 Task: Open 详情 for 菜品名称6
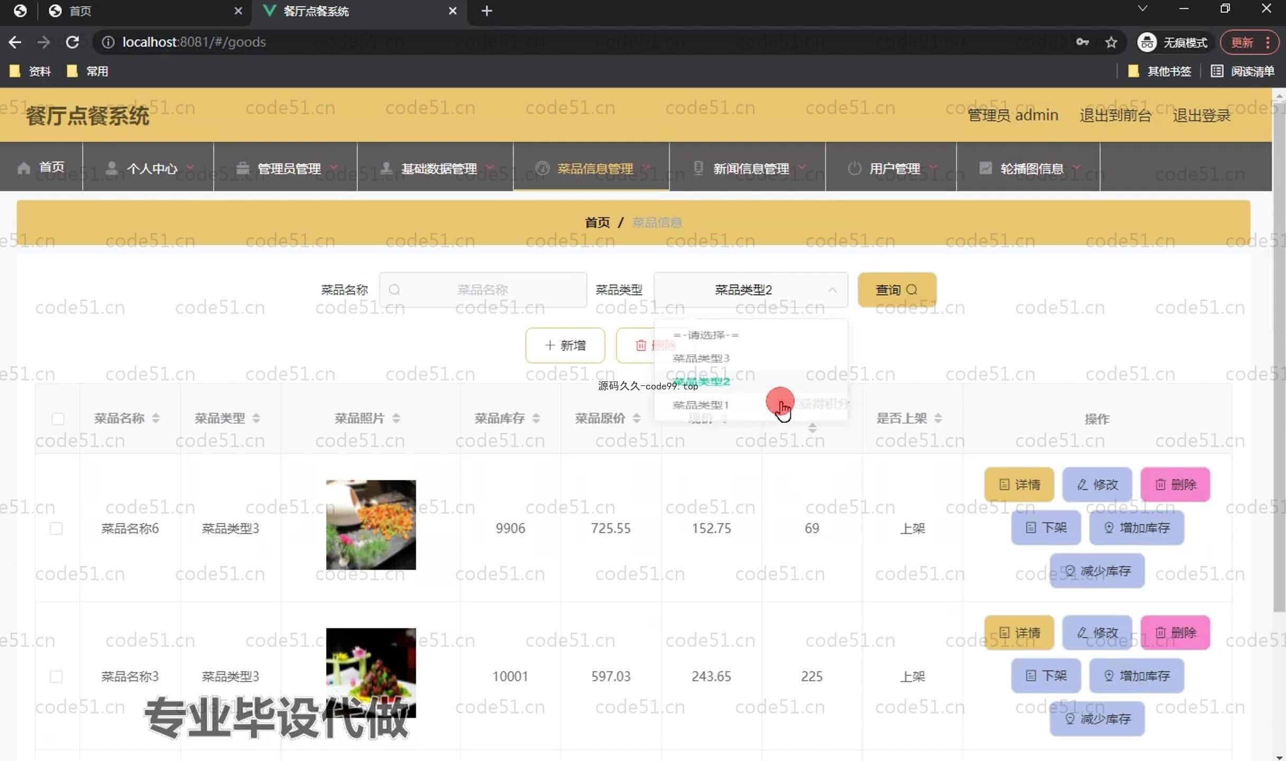pos(1019,485)
